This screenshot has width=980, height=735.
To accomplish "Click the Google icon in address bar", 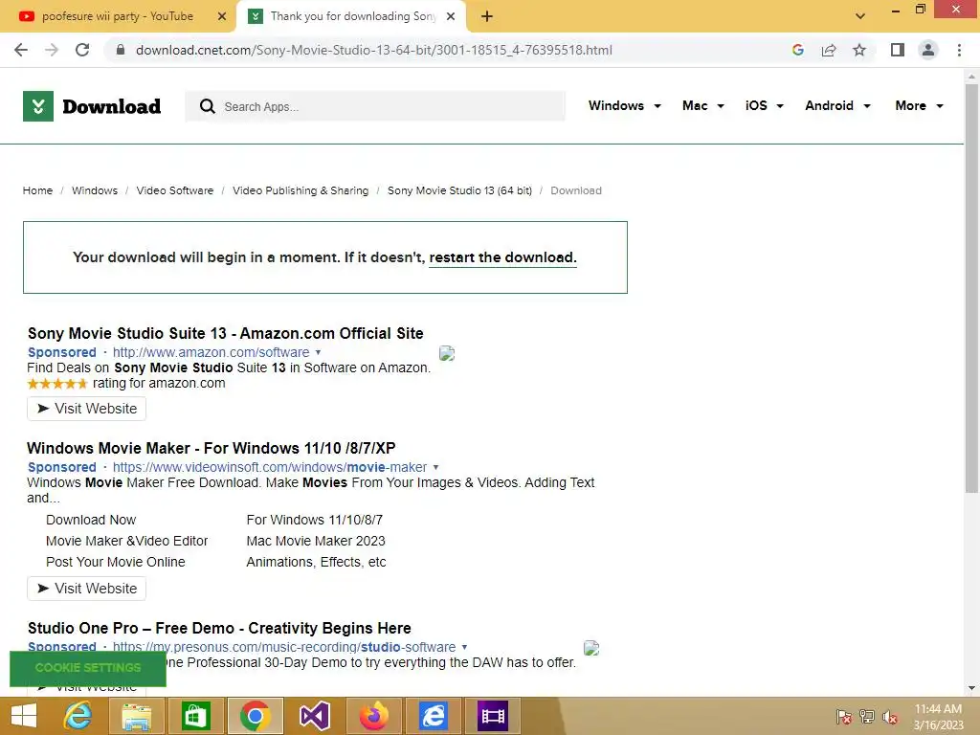I will click(x=797, y=50).
